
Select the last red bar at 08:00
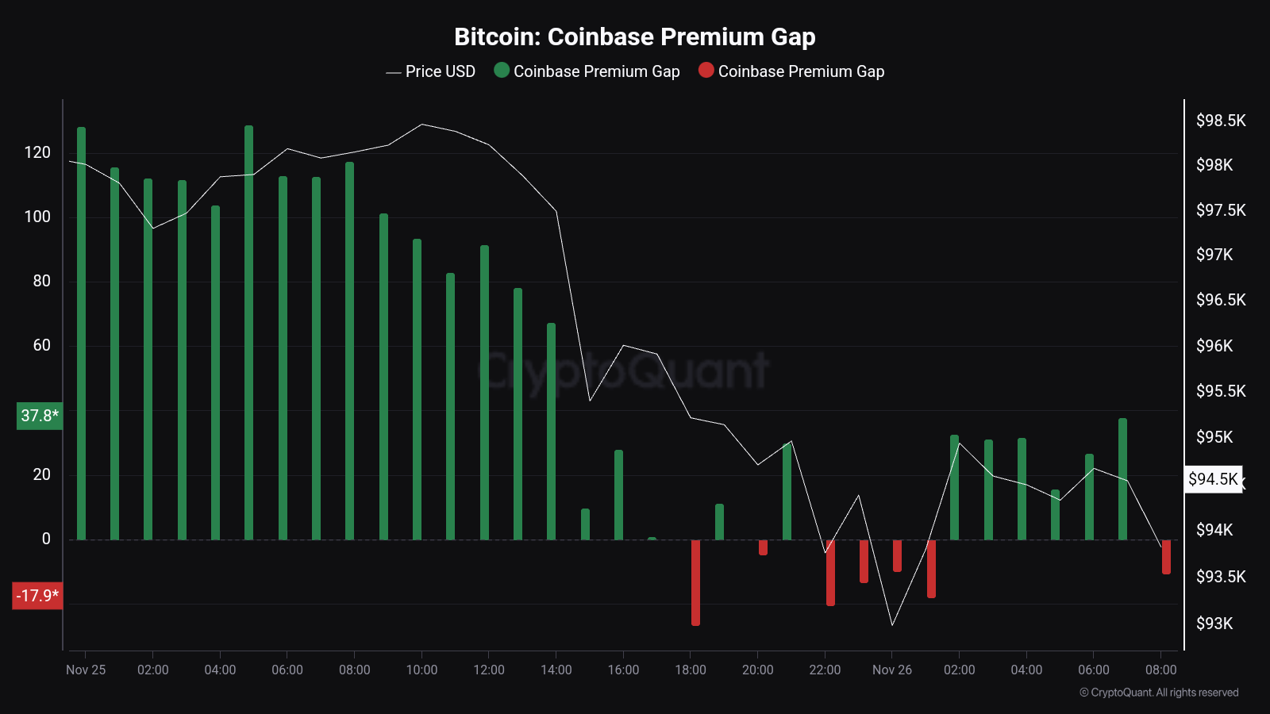click(x=1166, y=557)
